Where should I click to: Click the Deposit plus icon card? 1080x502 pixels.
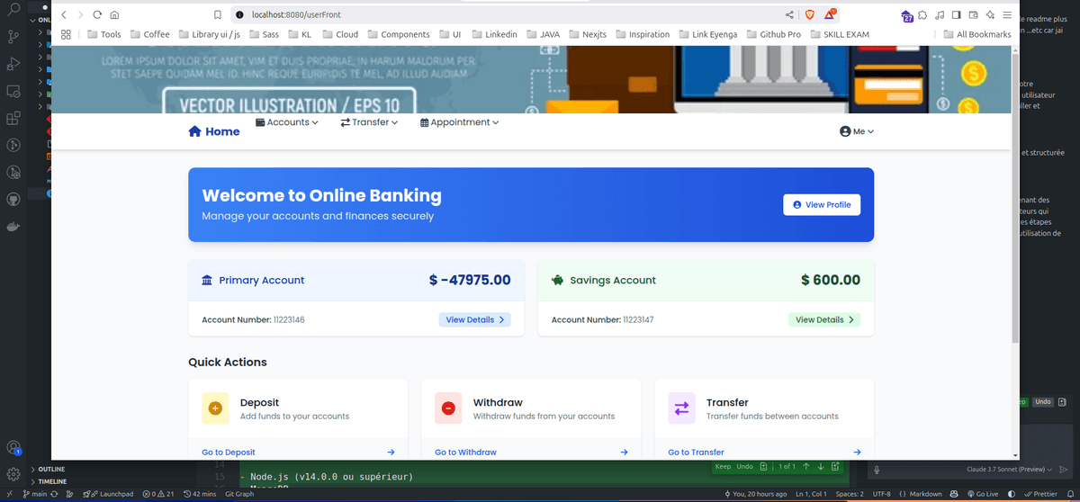tap(215, 408)
